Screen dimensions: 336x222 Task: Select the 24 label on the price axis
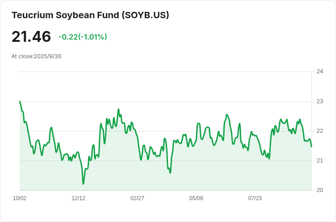tap(320, 71)
